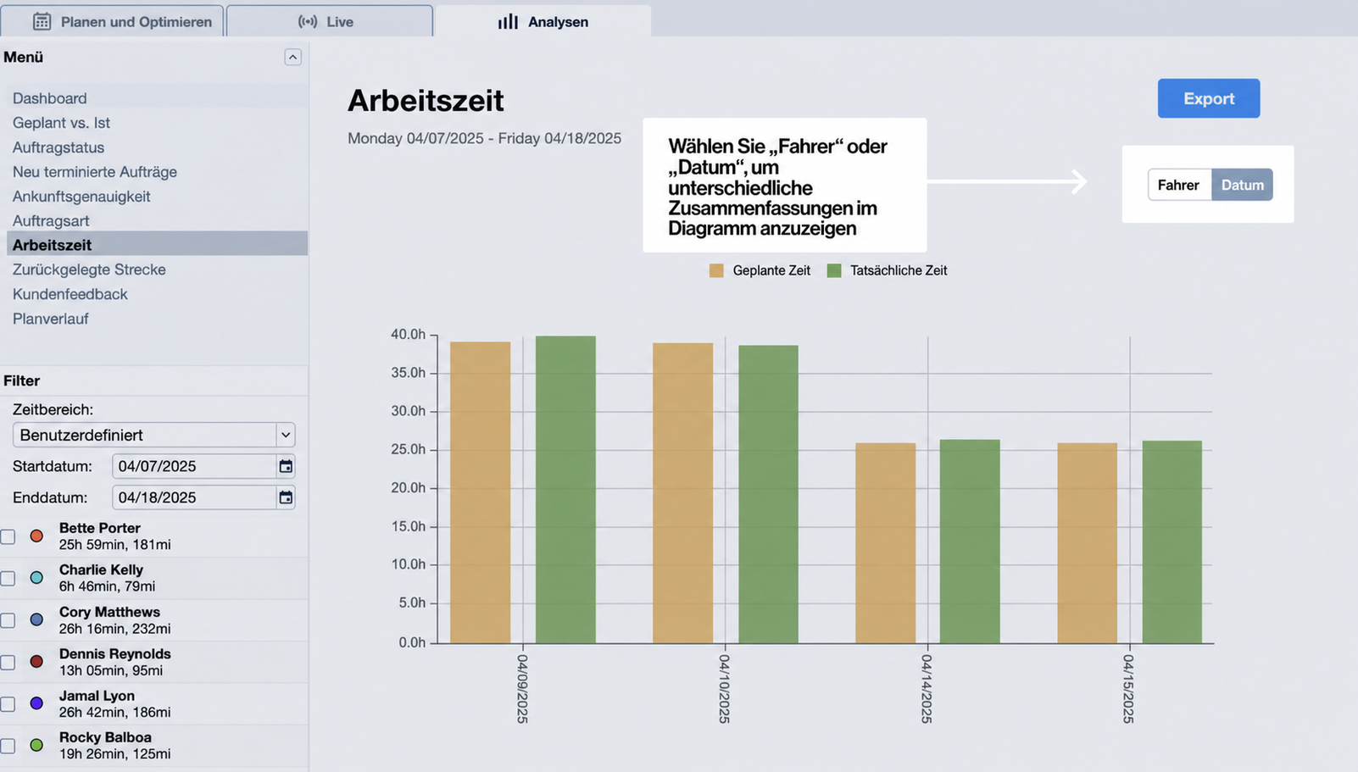
Task: Switch chart summary to Datum
Action: click(1242, 185)
